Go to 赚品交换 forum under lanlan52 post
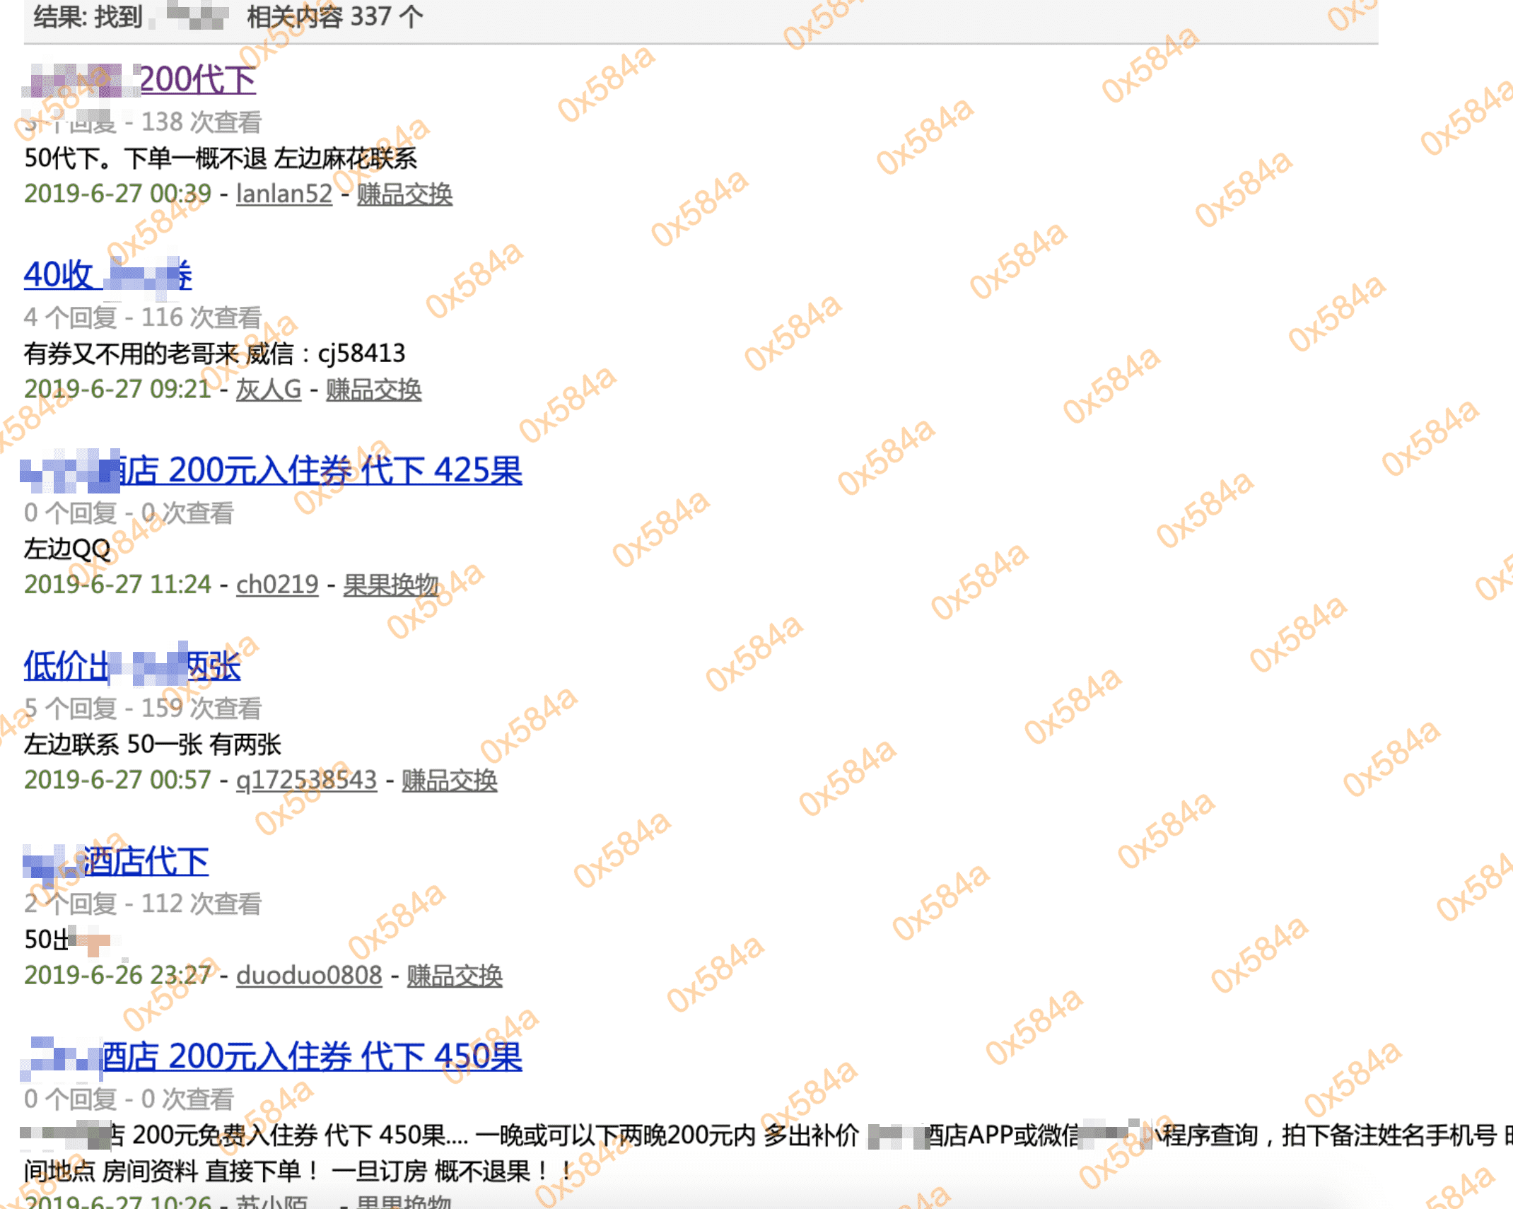1513x1209 pixels. [x=404, y=194]
